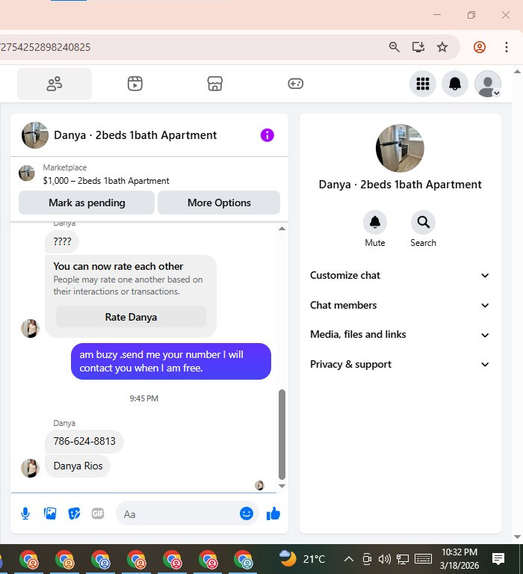
Task: Open the Gaming controller tab
Action: [295, 84]
